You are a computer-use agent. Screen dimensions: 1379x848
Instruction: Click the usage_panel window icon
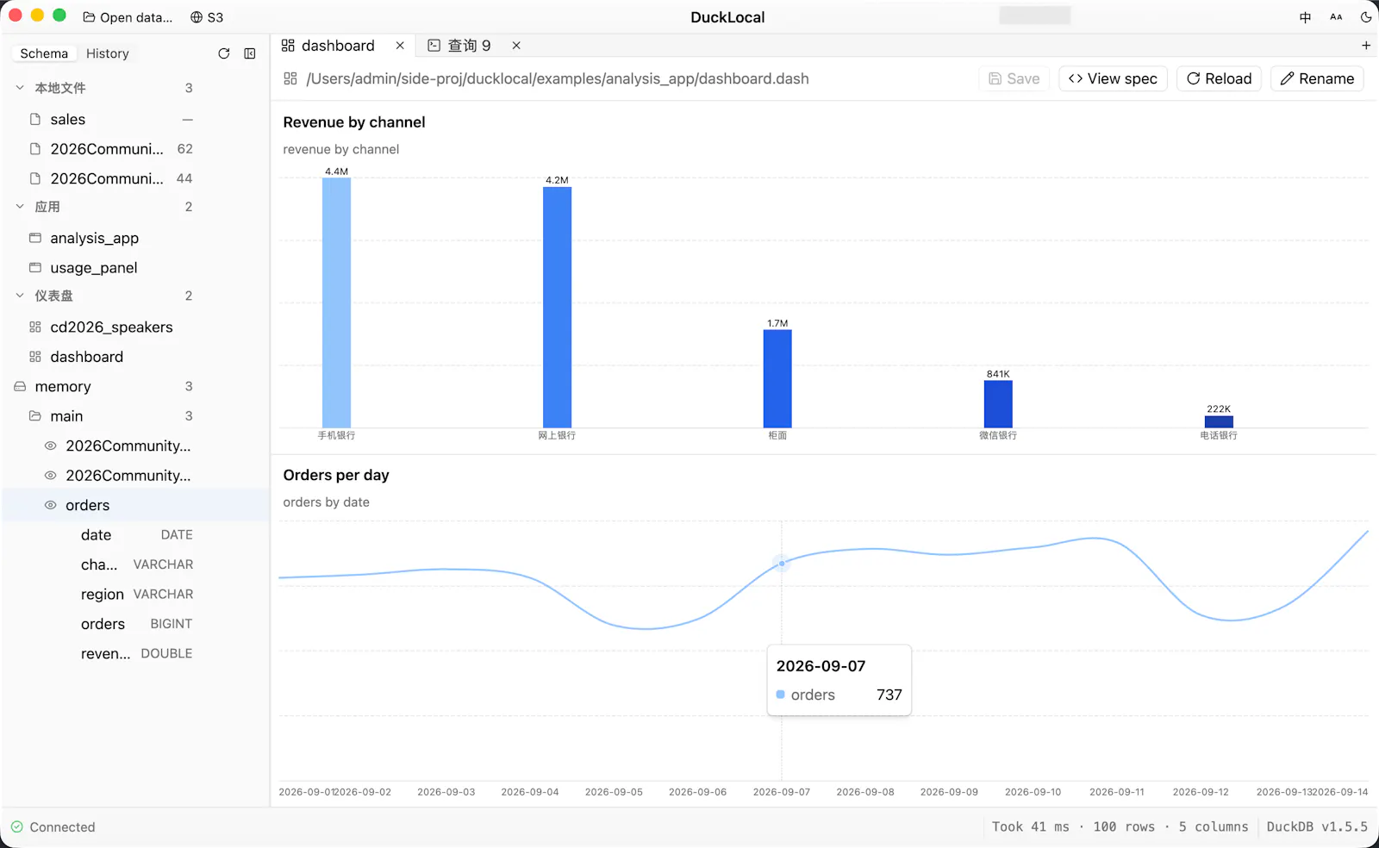tap(35, 267)
